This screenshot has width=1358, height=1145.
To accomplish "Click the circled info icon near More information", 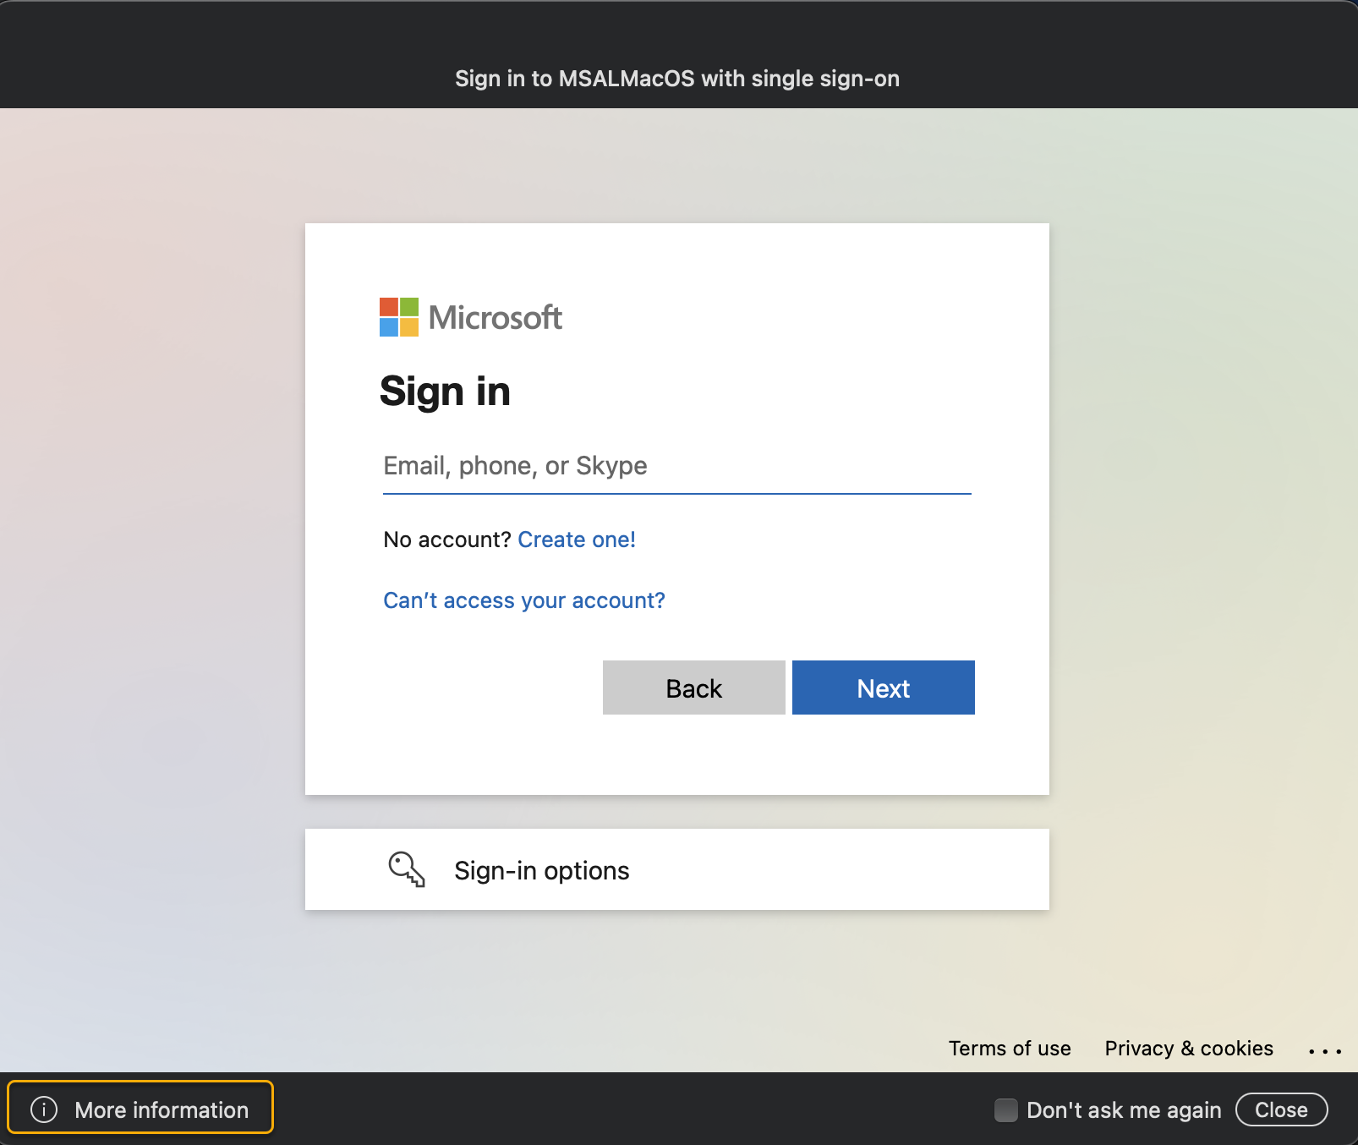I will coord(43,1109).
